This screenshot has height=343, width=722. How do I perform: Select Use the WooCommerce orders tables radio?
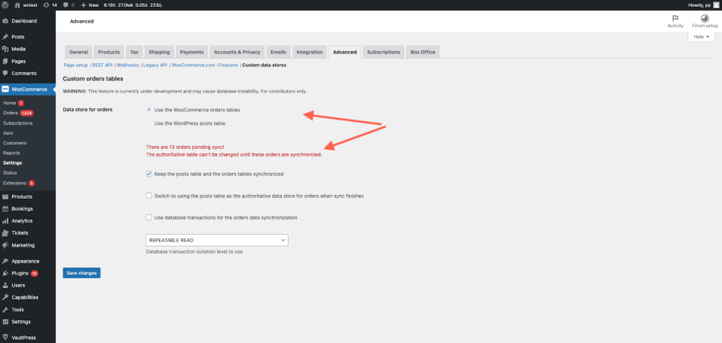148,110
